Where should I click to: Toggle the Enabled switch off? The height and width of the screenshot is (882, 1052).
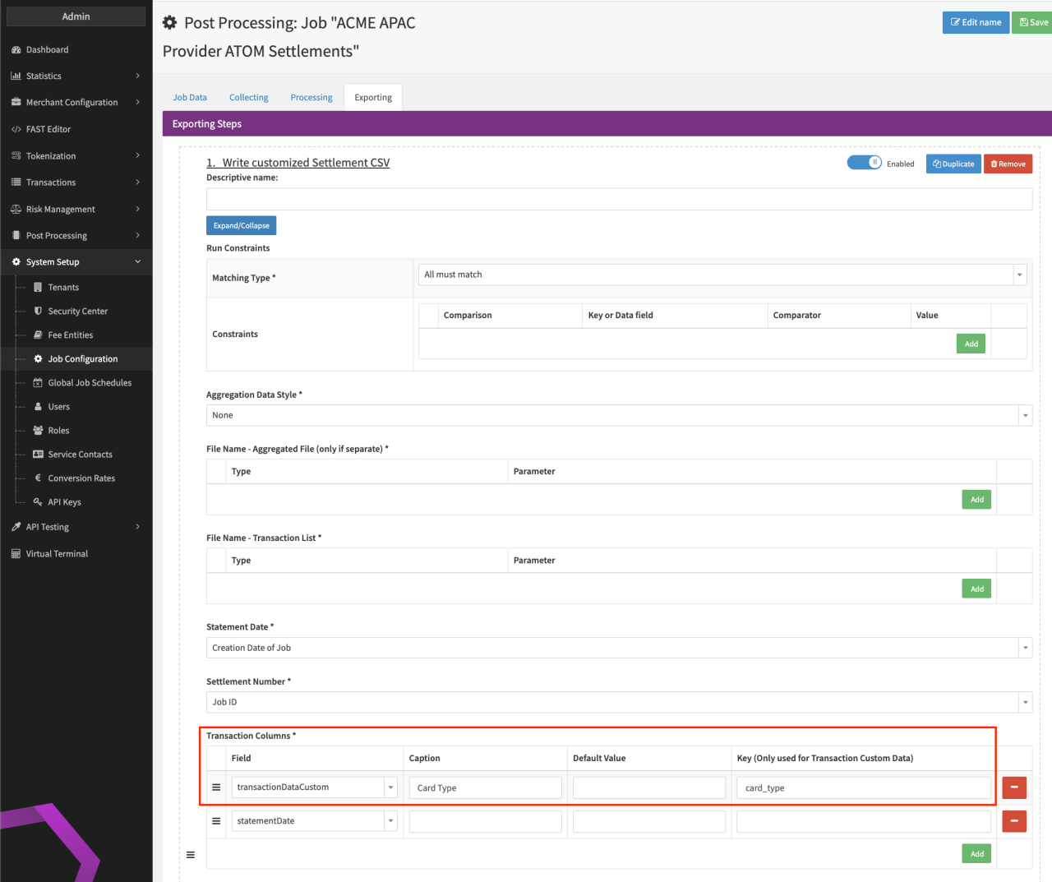click(864, 163)
